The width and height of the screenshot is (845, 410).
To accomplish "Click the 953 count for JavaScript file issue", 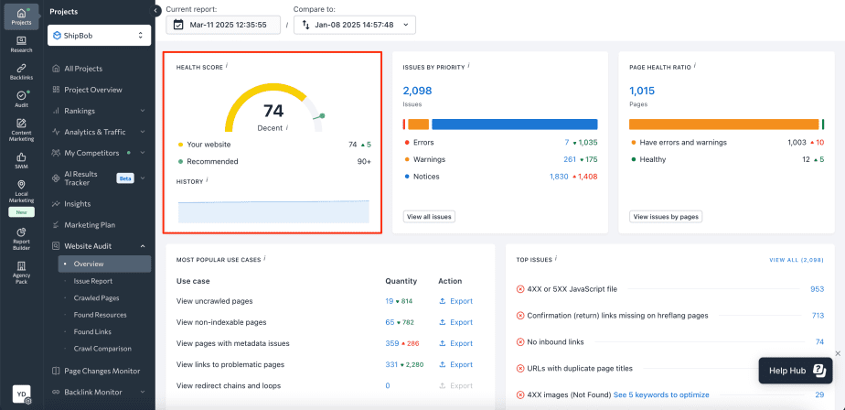I will click(817, 289).
